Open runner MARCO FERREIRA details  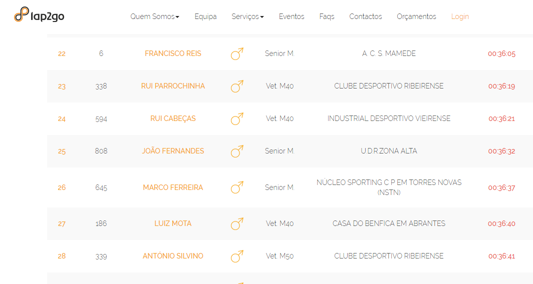[173, 187]
